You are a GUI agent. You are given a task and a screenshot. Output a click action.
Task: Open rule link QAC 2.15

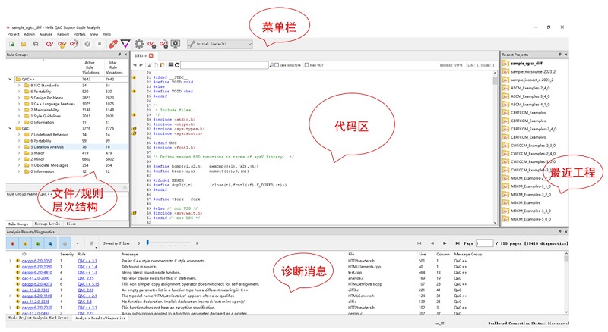coord(86,278)
